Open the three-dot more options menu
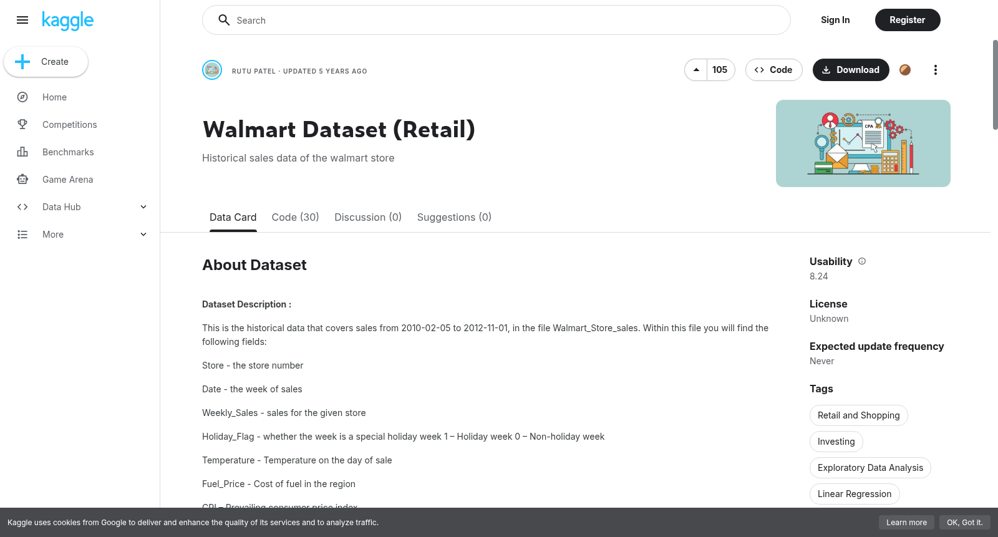Viewport: 998px width, 537px height. point(935,70)
